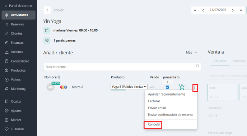The image size is (247, 136).
Task: Click Cancelar in the context menu
Action: coord(154,125)
